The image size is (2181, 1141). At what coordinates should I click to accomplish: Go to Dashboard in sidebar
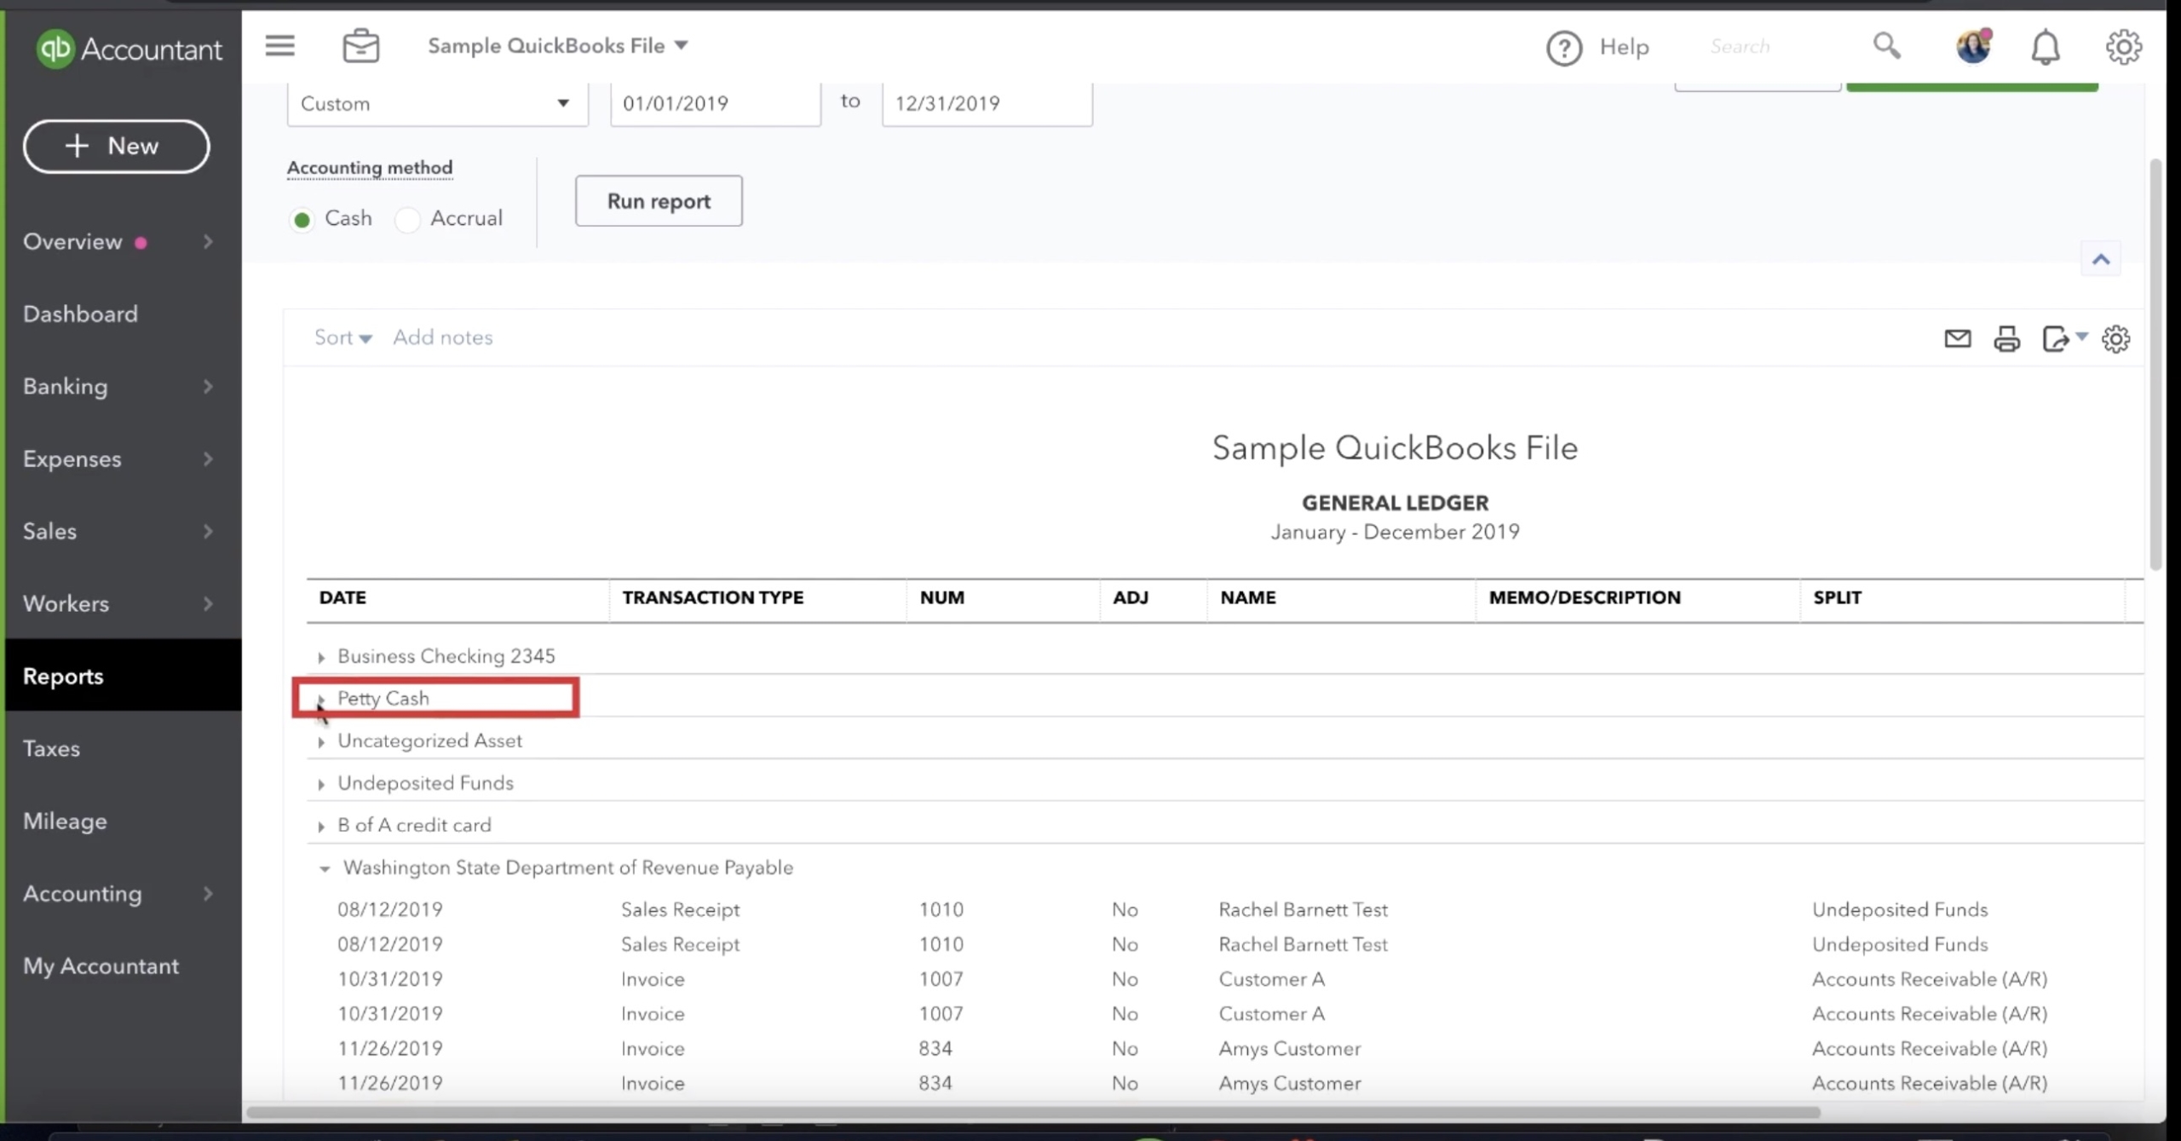tap(123, 314)
